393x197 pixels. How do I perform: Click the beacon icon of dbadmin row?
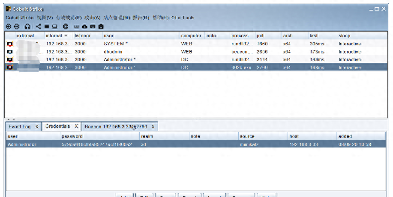click(x=10, y=52)
